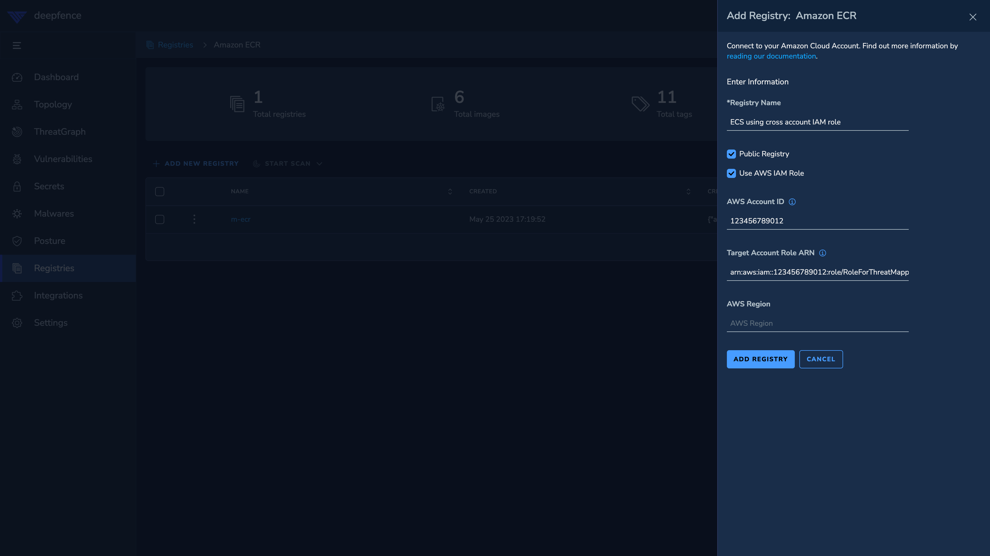Screen dimensions: 990x556
Task: Click the deepfence brand name
Action: pyautogui.click(x=58, y=16)
